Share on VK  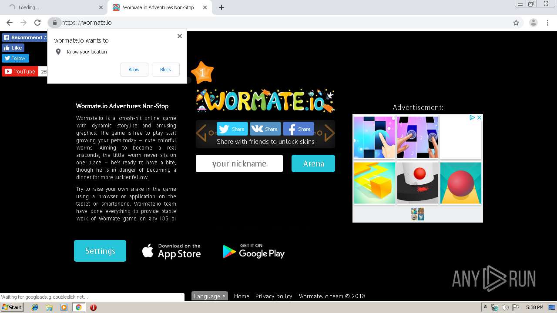(265, 129)
